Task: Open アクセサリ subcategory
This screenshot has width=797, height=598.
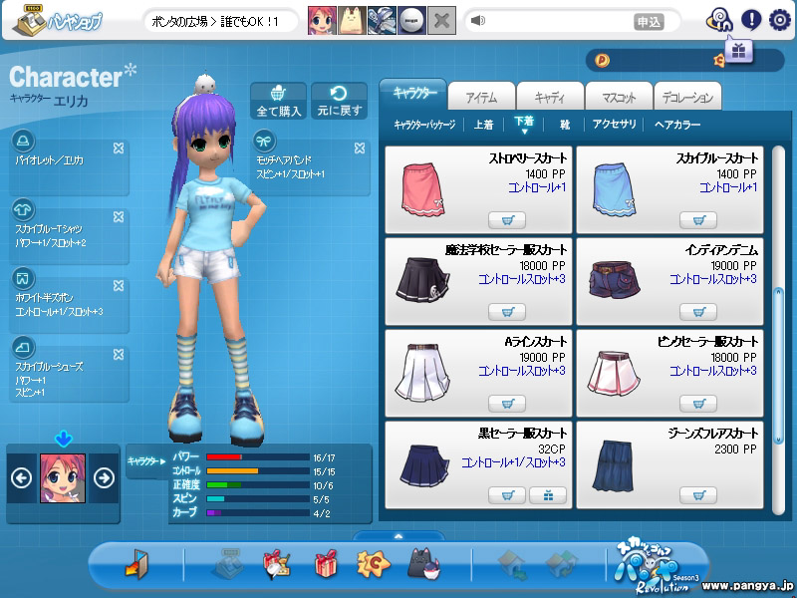Action: click(x=614, y=124)
